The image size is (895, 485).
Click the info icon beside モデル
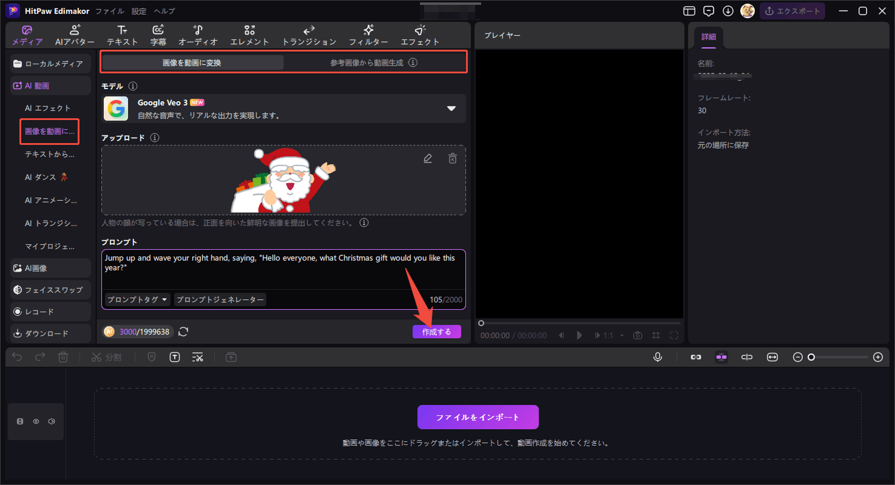coord(133,86)
